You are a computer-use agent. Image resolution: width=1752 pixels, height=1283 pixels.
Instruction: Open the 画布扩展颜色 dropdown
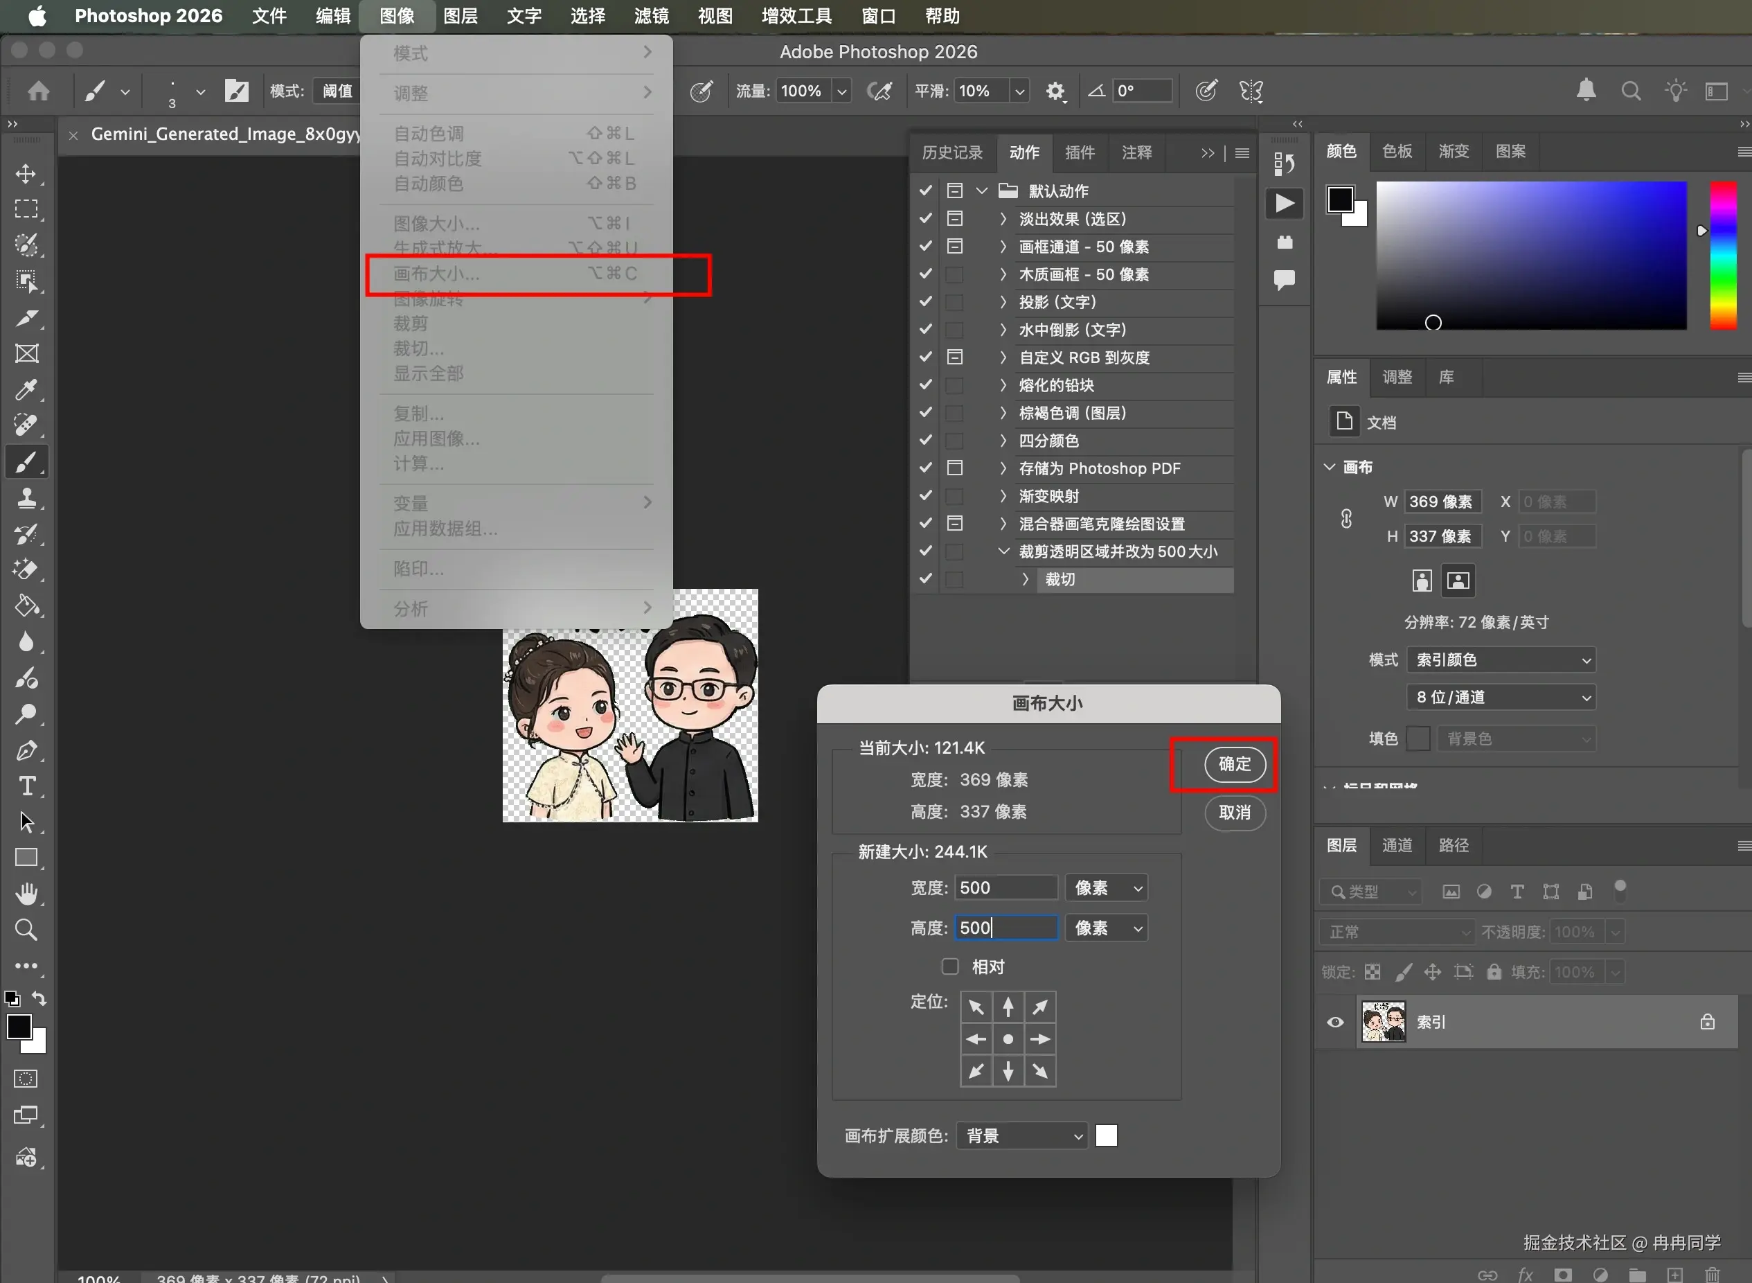[1021, 1136]
